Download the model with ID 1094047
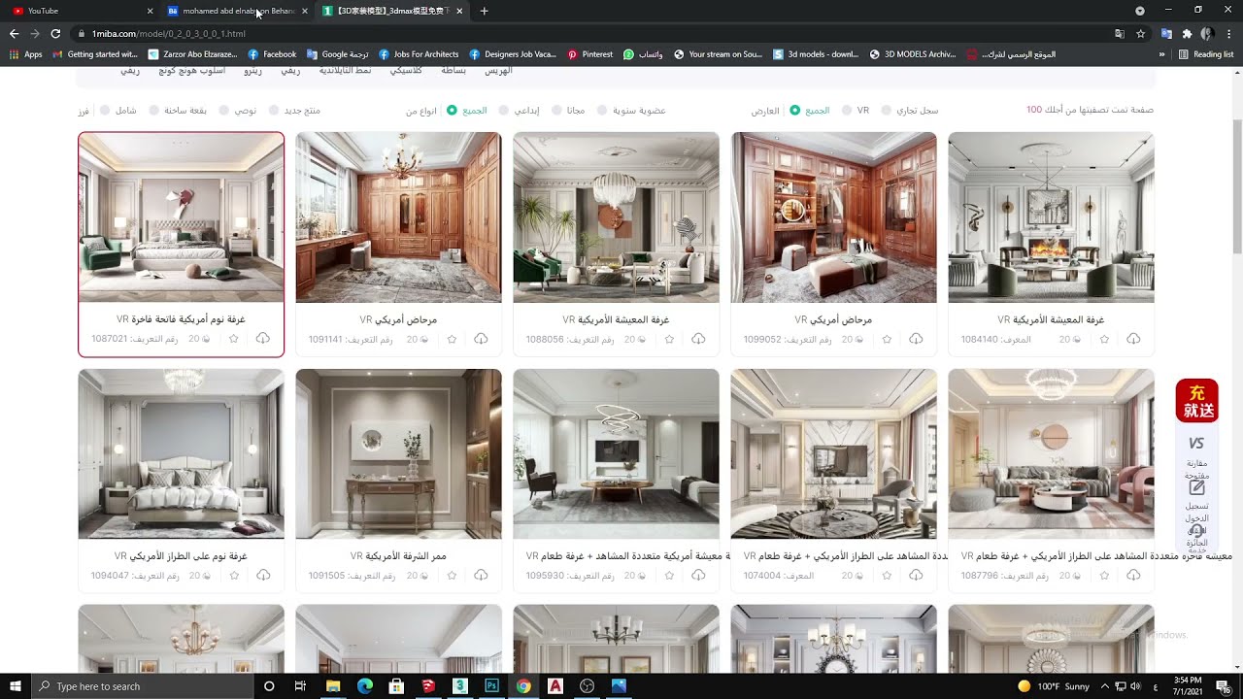The width and height of the screenshot is (1243, 699). pyautogui.click(x=262, y=576)
